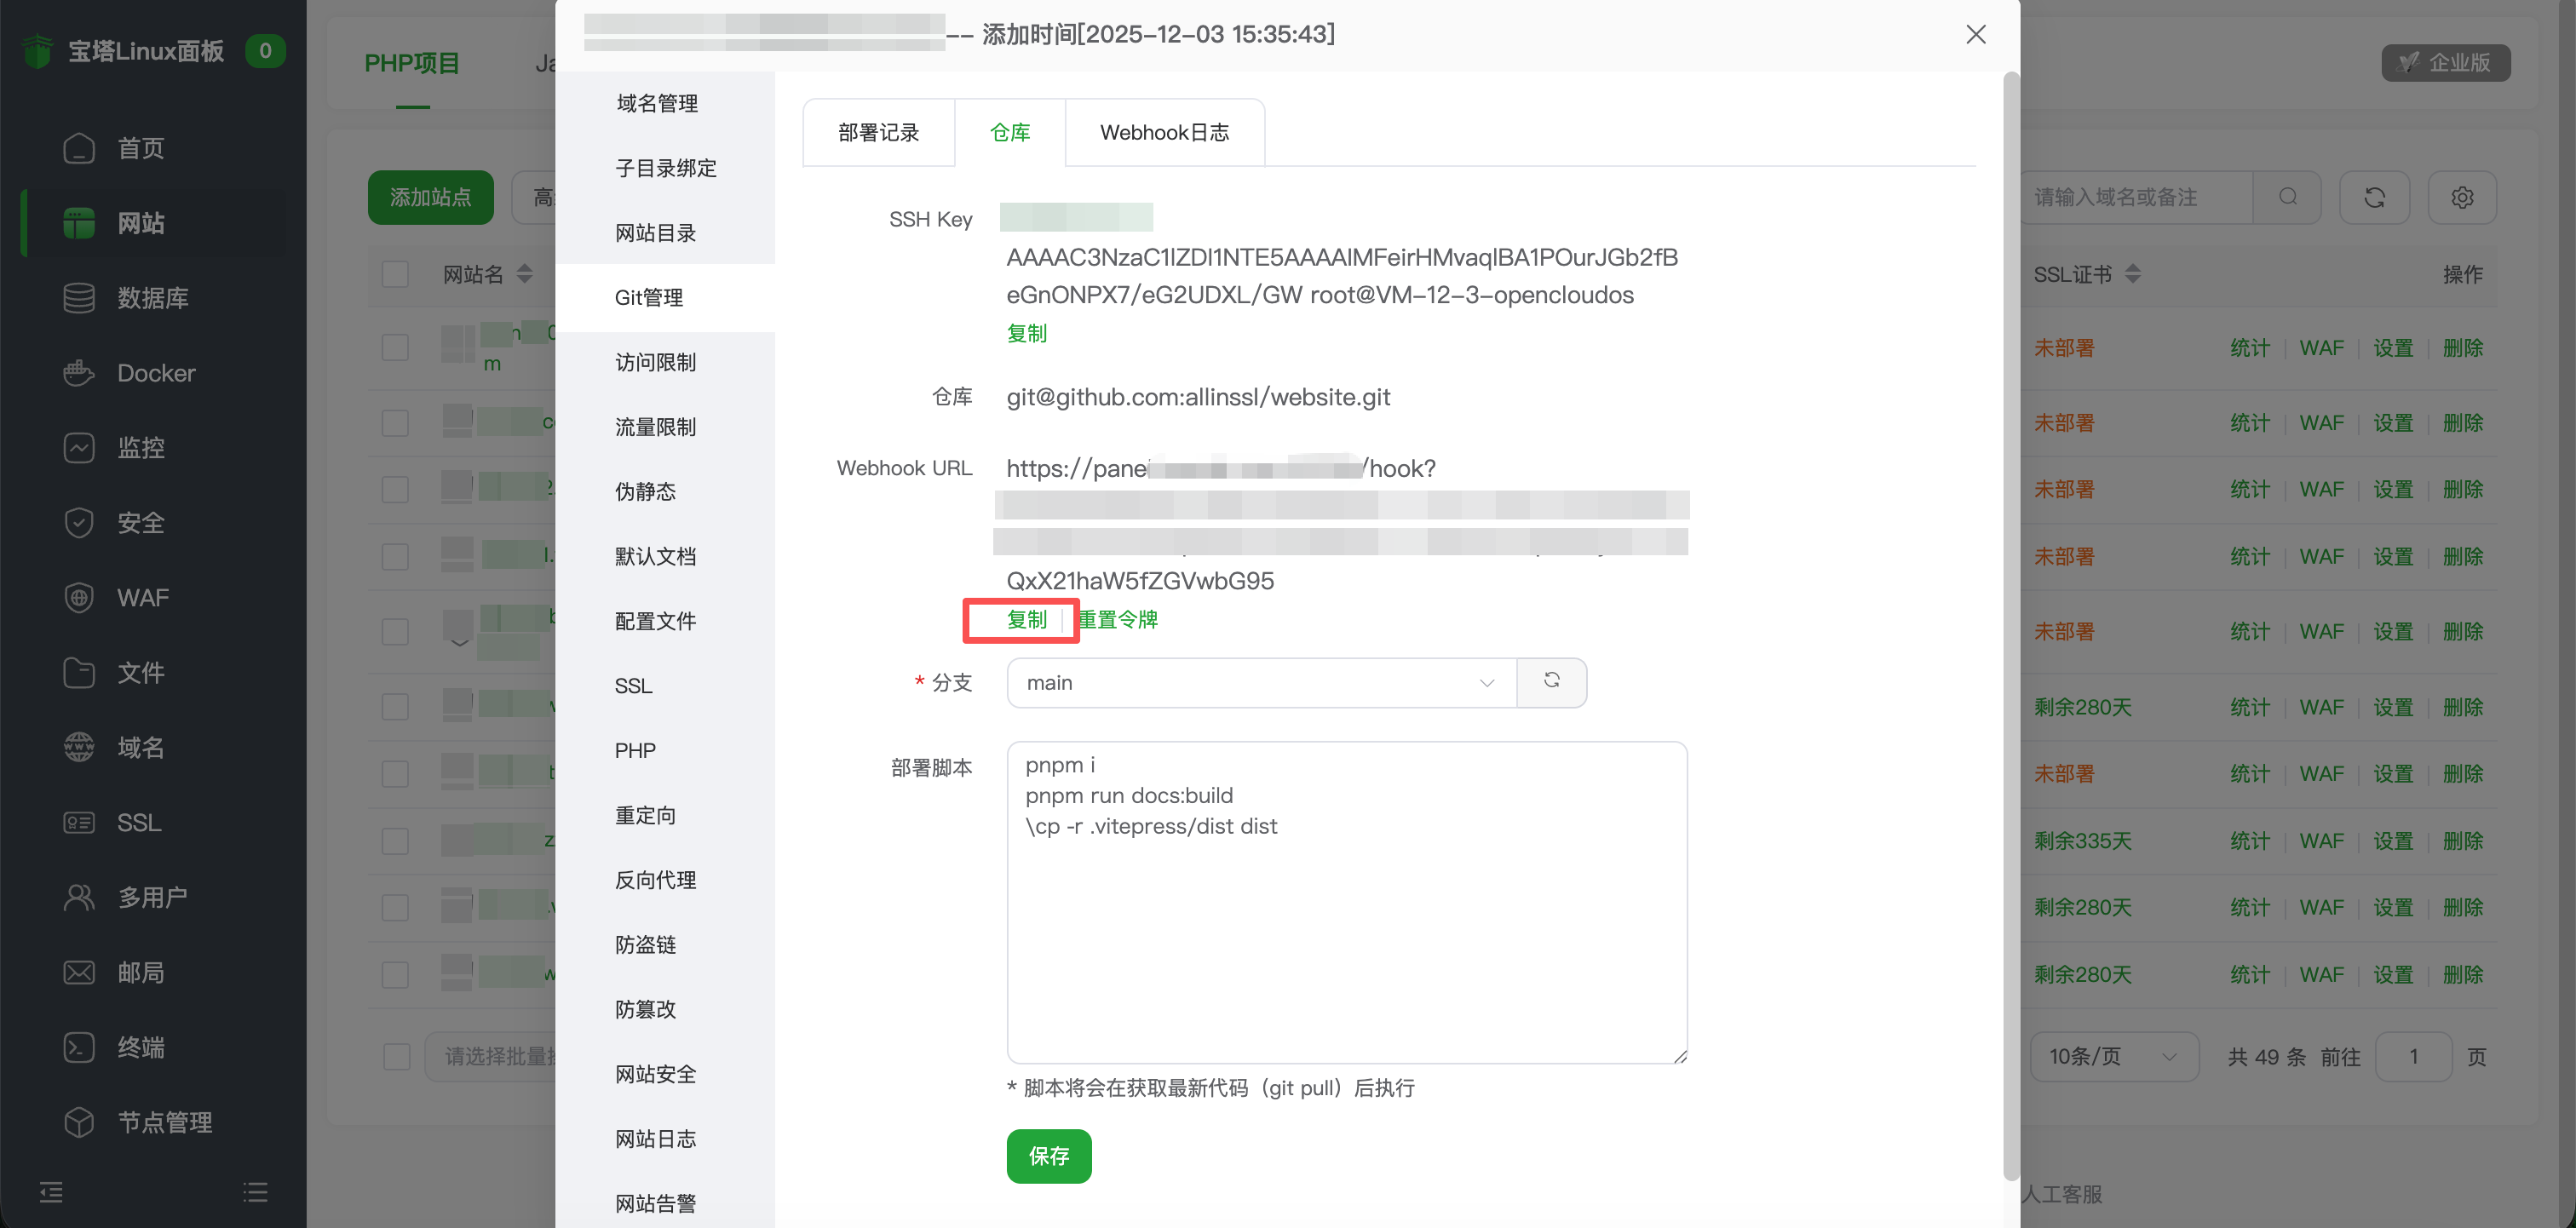2576x1228 pixels.
Task: Collapse the expanded site row arrow
Action: coord(459,643)
